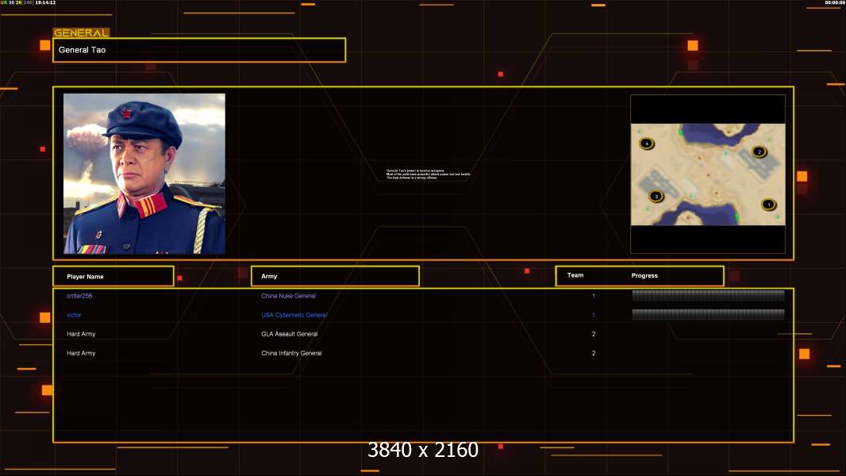Click Hard Army in GLA Assault row

pyautogui.click(x=81, y=334)
